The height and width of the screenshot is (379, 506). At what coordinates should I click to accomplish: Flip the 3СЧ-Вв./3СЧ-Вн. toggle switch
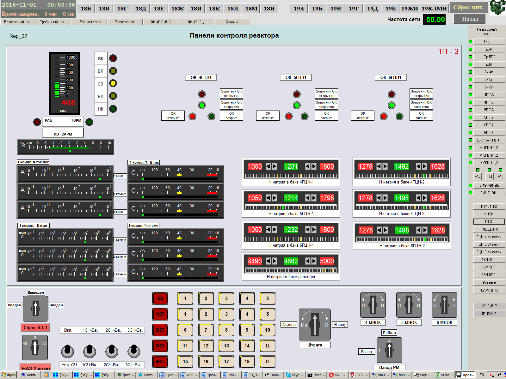[134, 351]
